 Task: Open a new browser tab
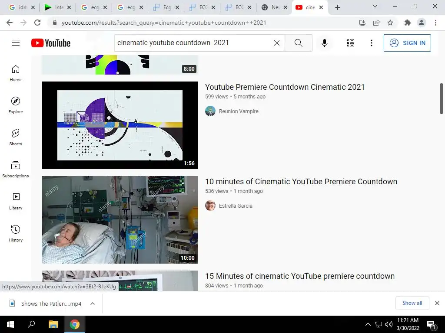click(337, 8)
